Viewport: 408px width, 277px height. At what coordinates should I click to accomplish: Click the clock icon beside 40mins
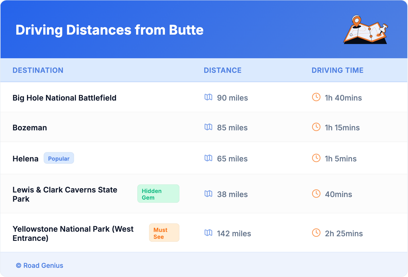click(316, 194)
